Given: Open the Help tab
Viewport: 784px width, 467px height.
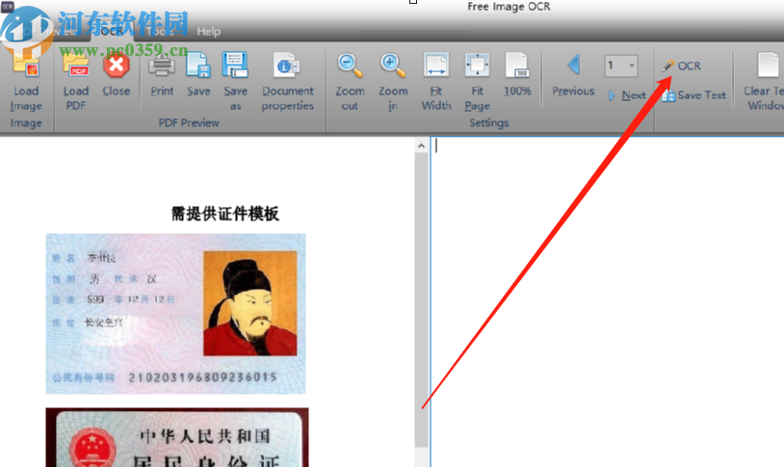Looking at the screenshot, I should click(x=208, y=32).
